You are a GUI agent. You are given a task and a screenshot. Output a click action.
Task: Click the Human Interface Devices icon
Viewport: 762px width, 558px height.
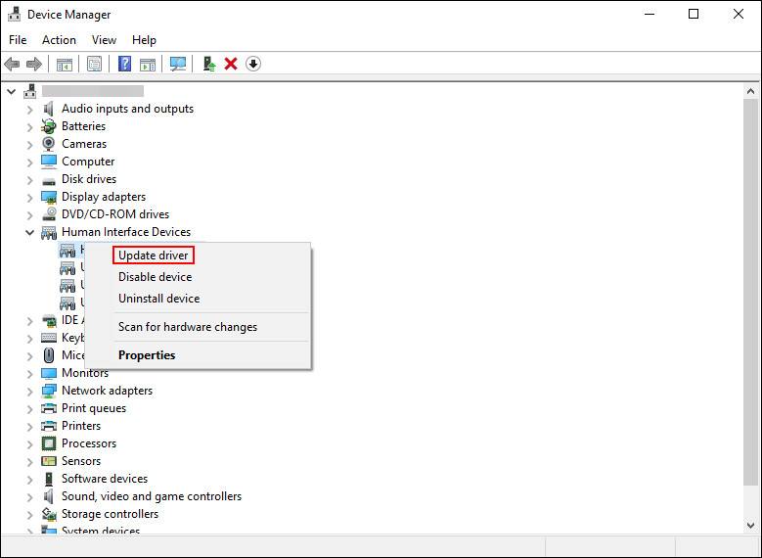(49, 233)
